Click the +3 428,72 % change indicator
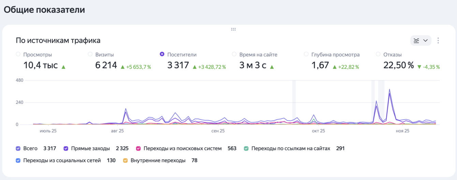The height and width of the screenshot is (180, 457). click(x=209, y=67)
